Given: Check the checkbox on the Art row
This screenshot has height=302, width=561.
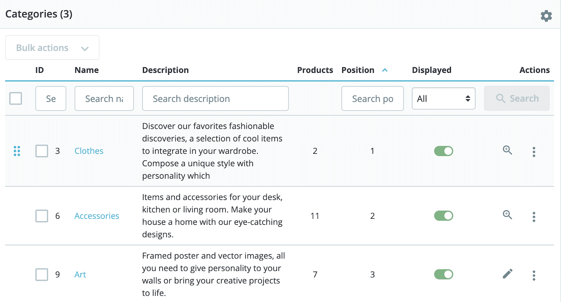Looking at the screenshot, I should pos(41,275).
